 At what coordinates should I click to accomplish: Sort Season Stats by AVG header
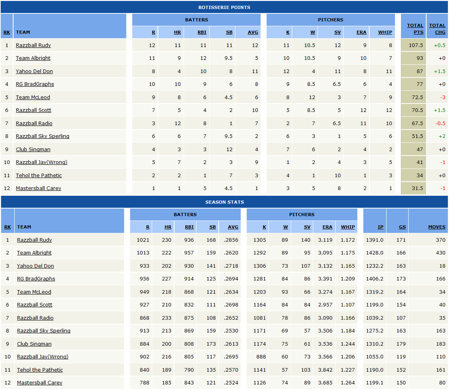233,227
